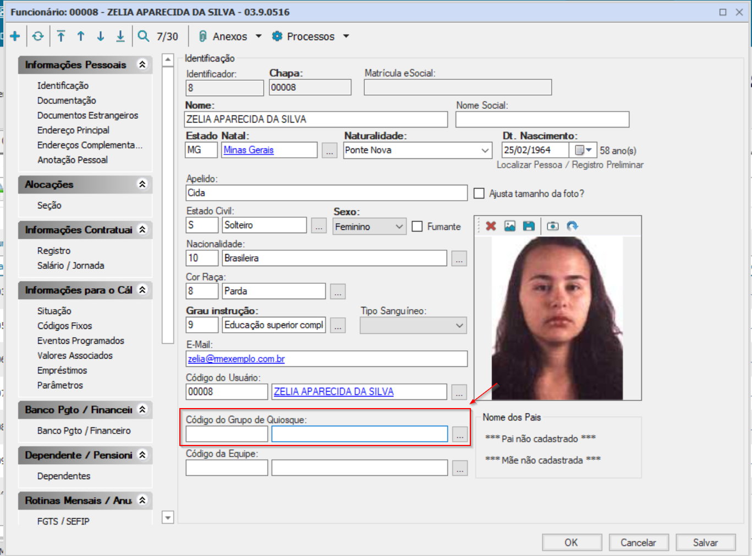
Task: Open Estado Civil lookup ellipsis button
Action: (319, 225)
